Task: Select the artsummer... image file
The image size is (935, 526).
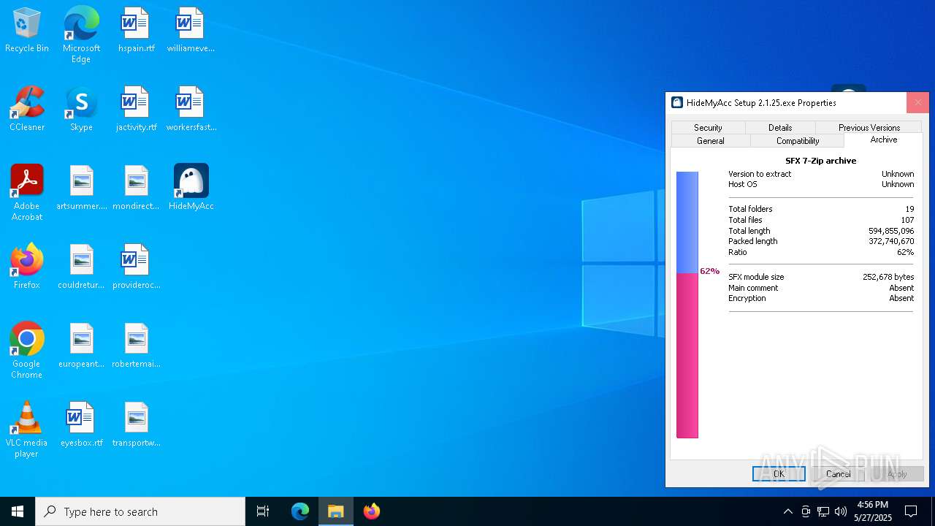Action: click(81, 188)
